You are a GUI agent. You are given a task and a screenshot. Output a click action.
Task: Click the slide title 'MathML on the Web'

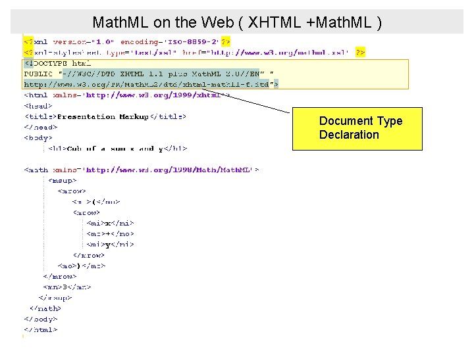click(x=237, y=22)
